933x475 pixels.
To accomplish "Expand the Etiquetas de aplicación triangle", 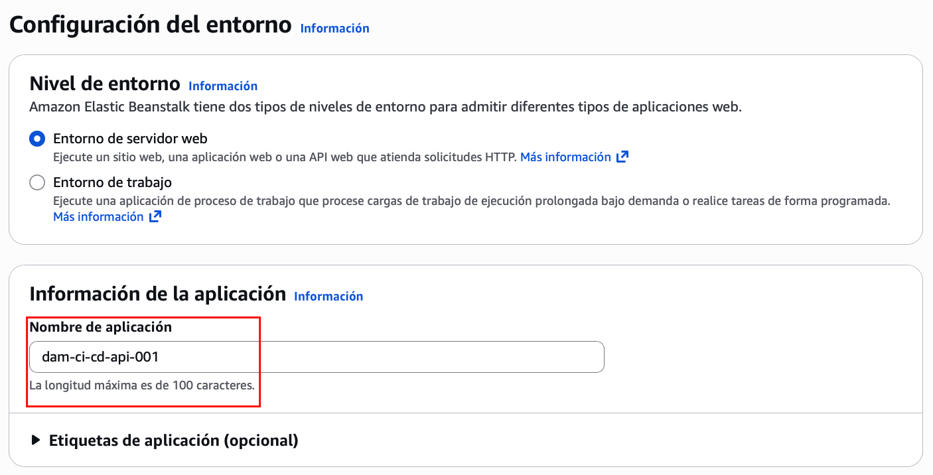I will tap(36, 441).
